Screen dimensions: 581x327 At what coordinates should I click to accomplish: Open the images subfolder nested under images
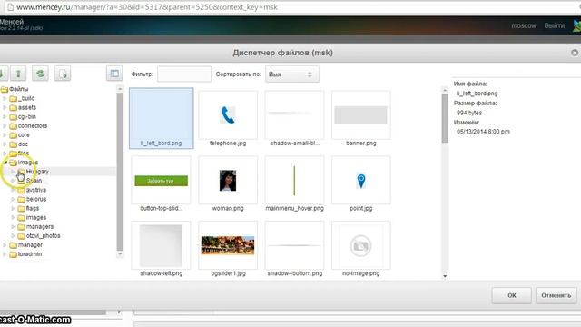pos(36,218)
